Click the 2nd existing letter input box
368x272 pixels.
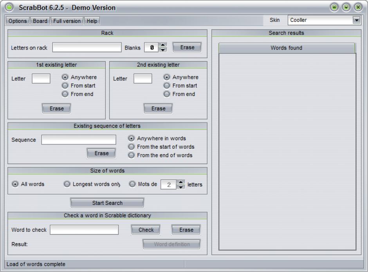143,78
